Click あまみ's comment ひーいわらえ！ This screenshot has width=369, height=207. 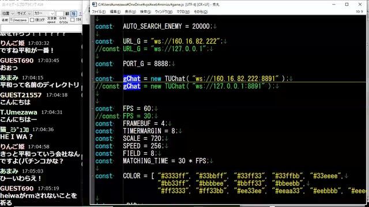pyautogui.click(x=21, y=179)
